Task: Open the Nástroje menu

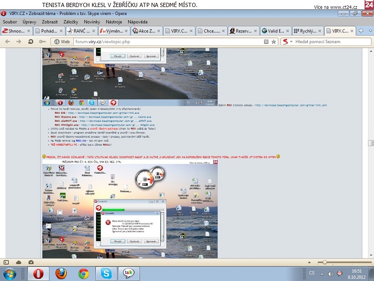Action: click(114, 22)
